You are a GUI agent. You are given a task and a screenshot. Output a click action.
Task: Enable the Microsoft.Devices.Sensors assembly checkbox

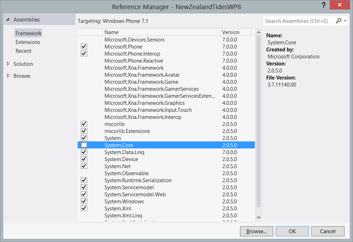[84, 39]
